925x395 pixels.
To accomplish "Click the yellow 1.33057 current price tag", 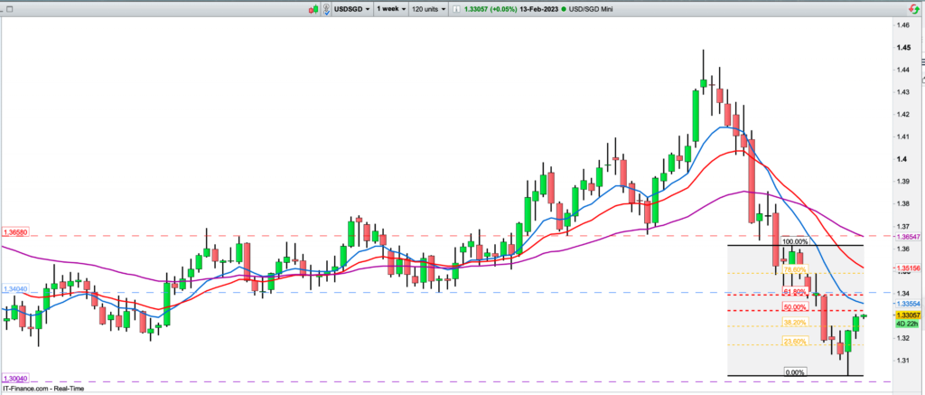I will click(887, 315).
